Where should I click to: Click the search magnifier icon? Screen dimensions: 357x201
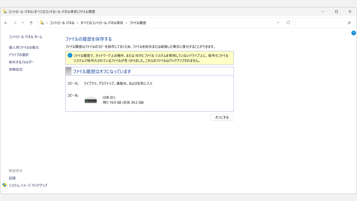349,23
